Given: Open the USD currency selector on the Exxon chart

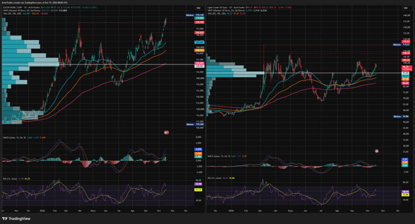Looking at the screenshot, I should 198,8.
